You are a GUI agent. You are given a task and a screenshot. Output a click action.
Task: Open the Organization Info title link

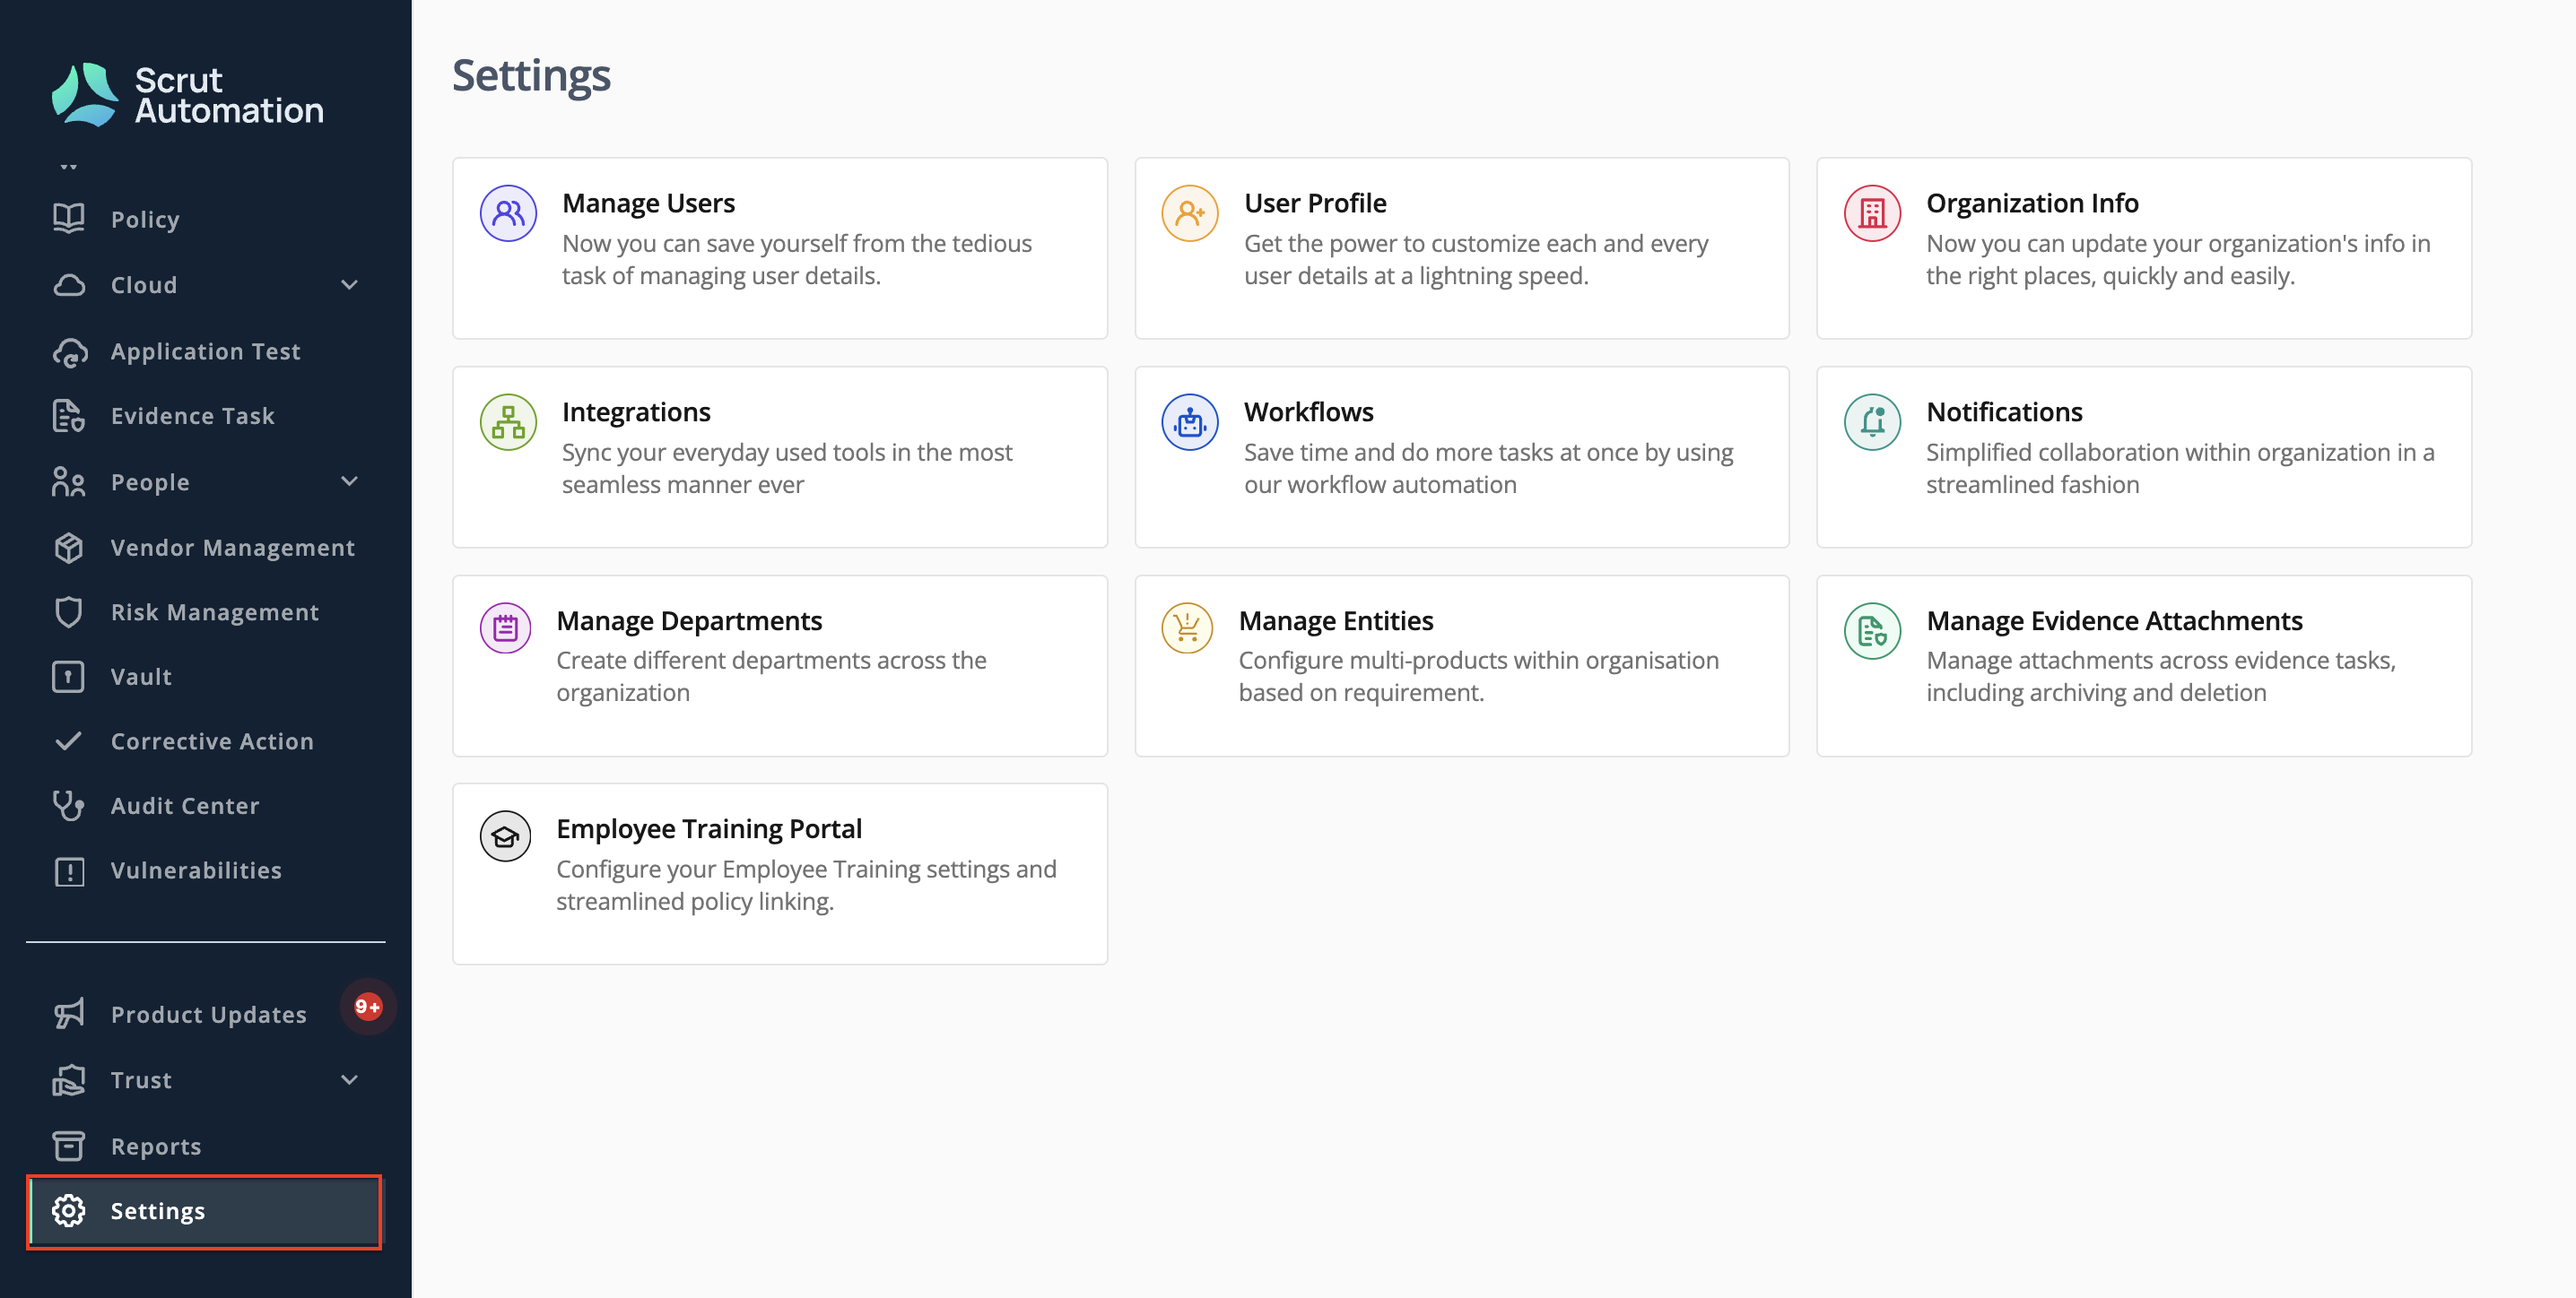pos(2032,203)
